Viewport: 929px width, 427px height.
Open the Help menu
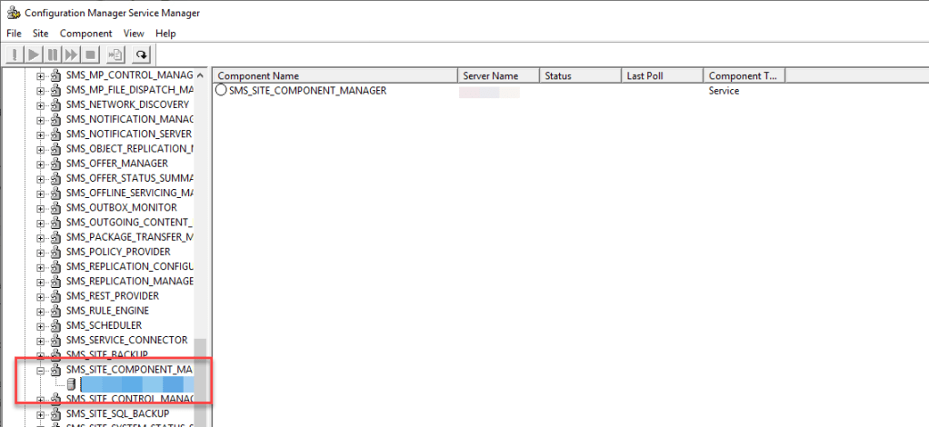coord(165,34)
